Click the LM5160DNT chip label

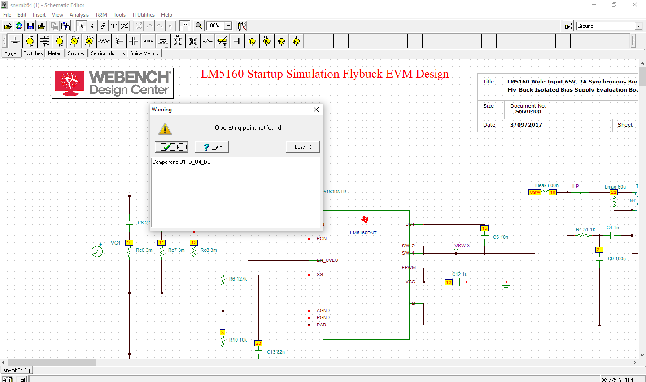pyautogui.click(x=363, y=233)
